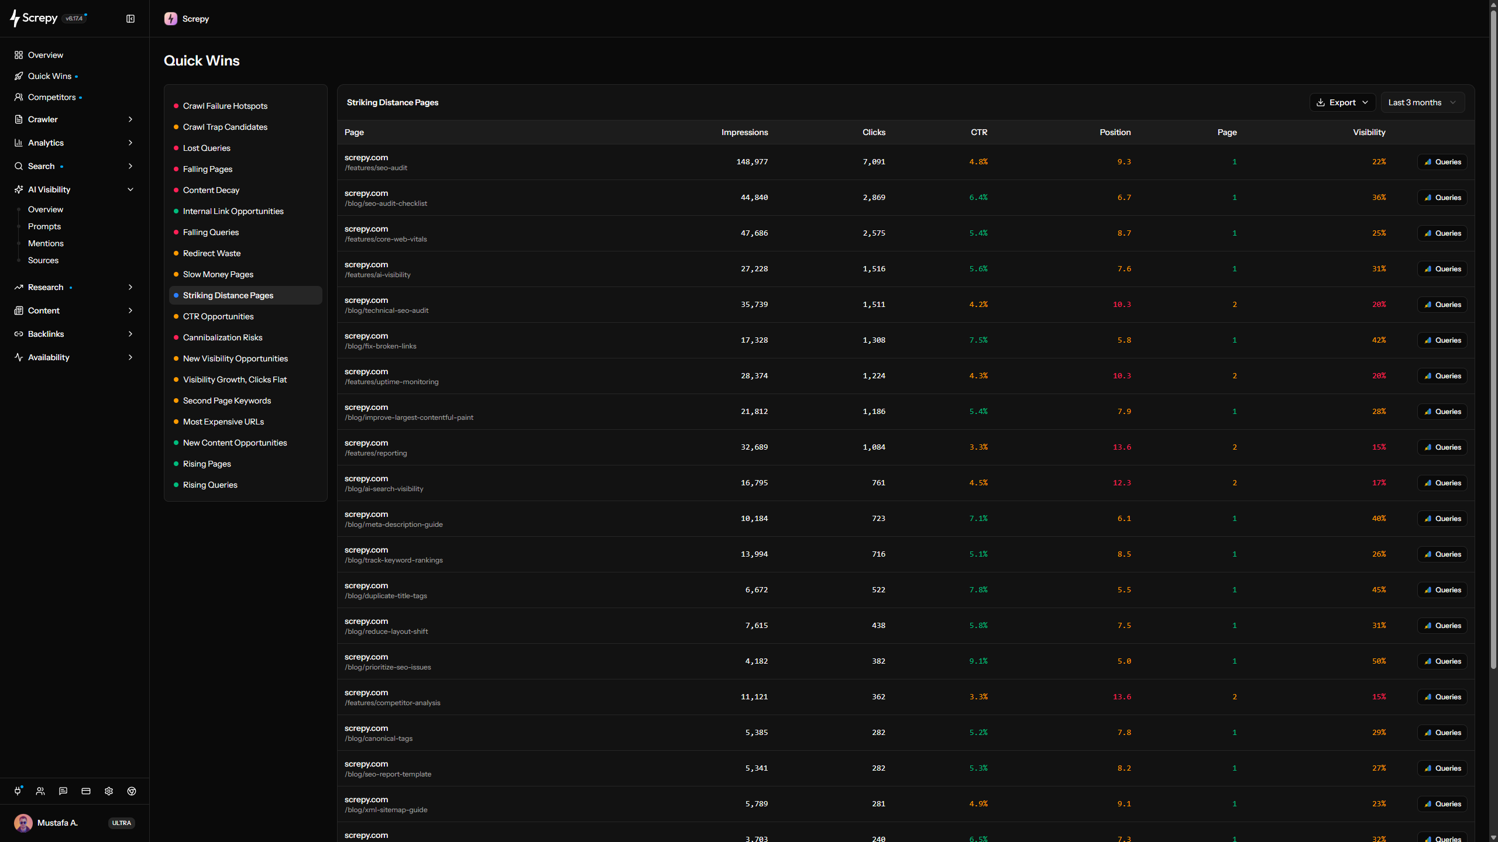Click the page vertical scrollbar thumb

(1493, 339)
